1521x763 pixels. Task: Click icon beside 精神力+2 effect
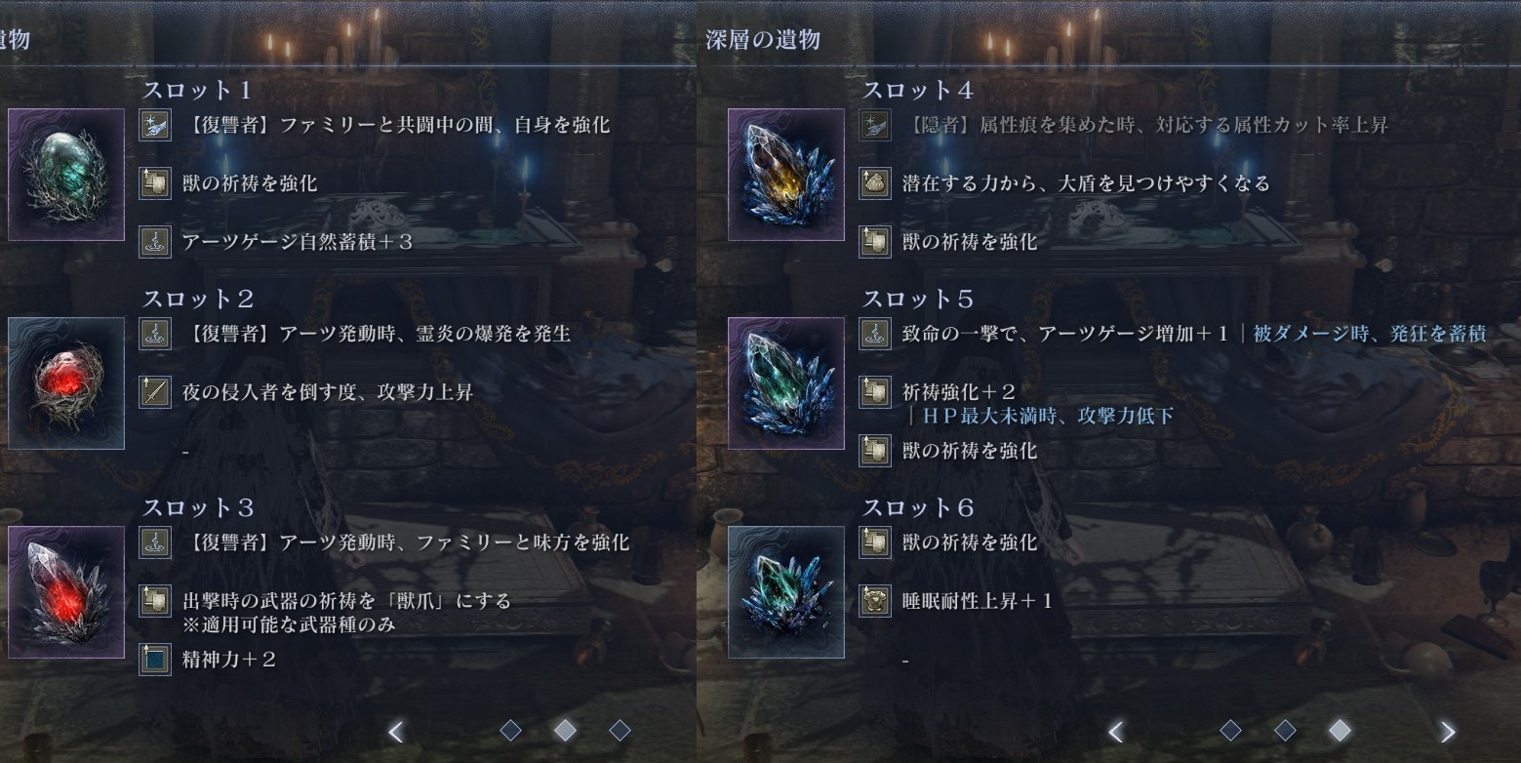155,659
